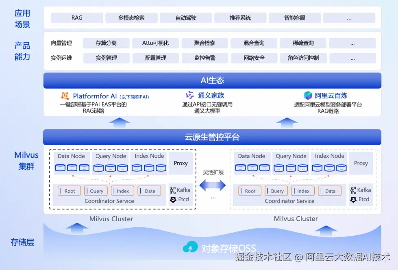Click the Etcd icon in the right cluster
This screenshot has width=398, height=270.
[353, 200]
